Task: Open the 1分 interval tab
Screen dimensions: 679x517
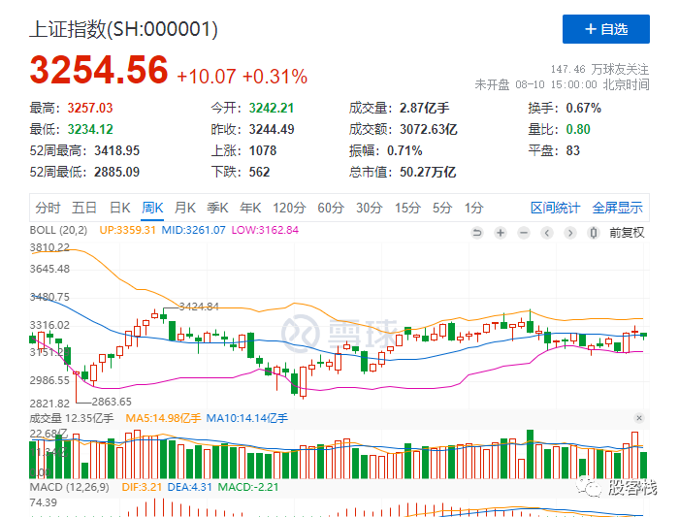Action: click(473, 208)
